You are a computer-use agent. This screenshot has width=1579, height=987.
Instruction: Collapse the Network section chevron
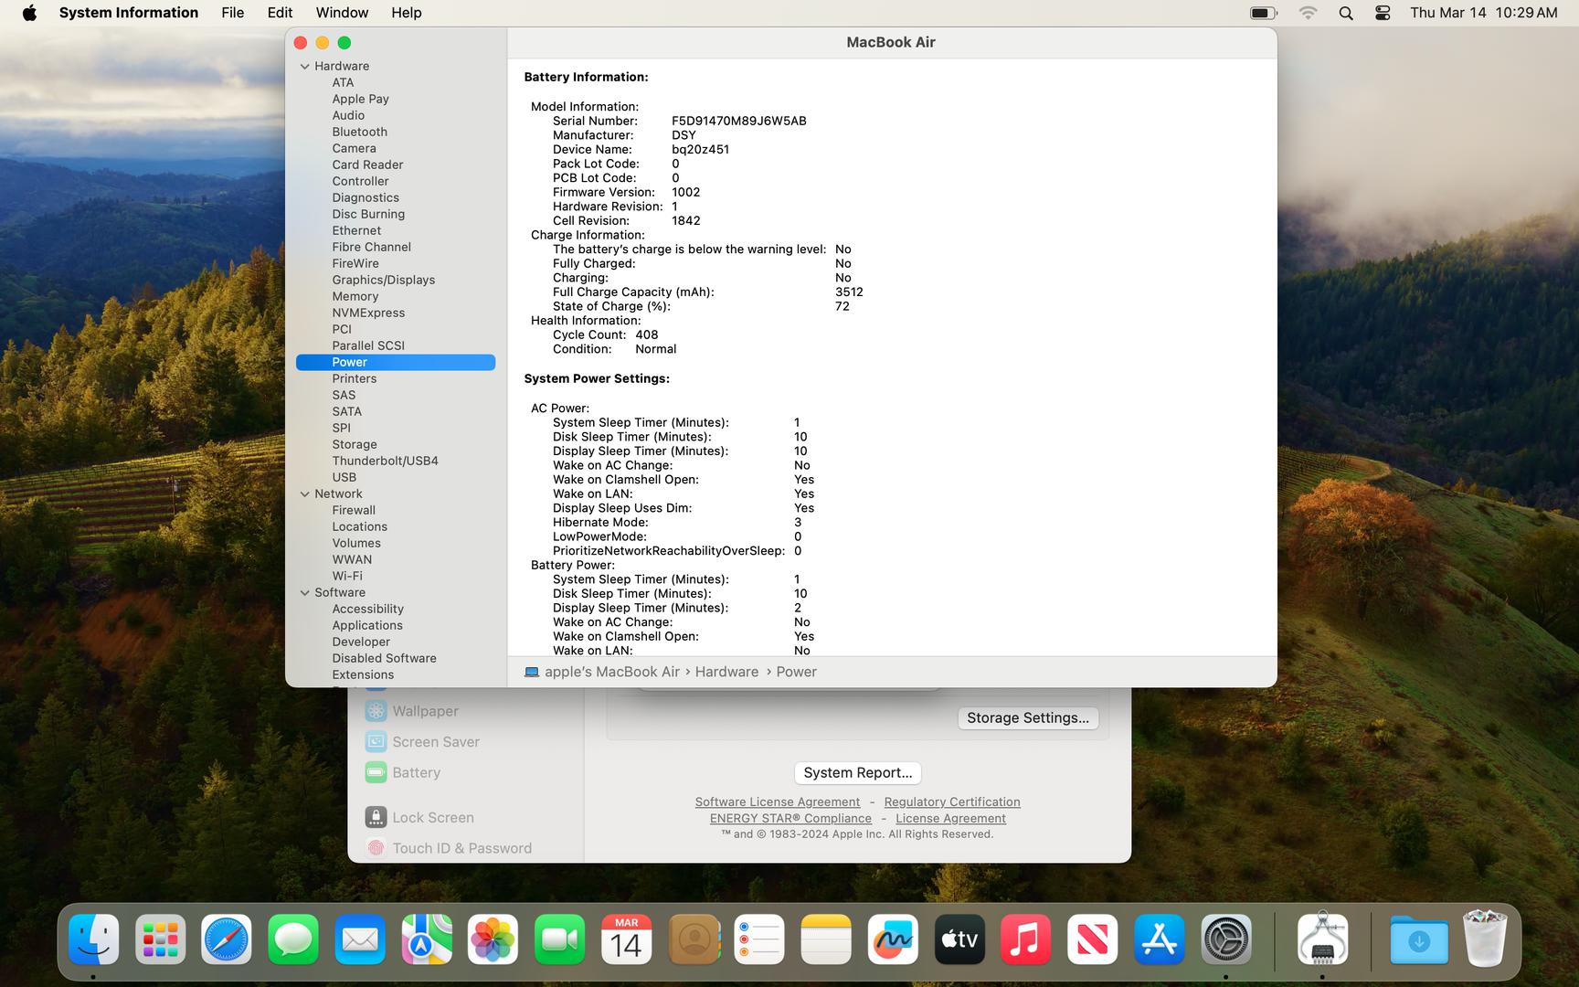[x=305, y=494]
